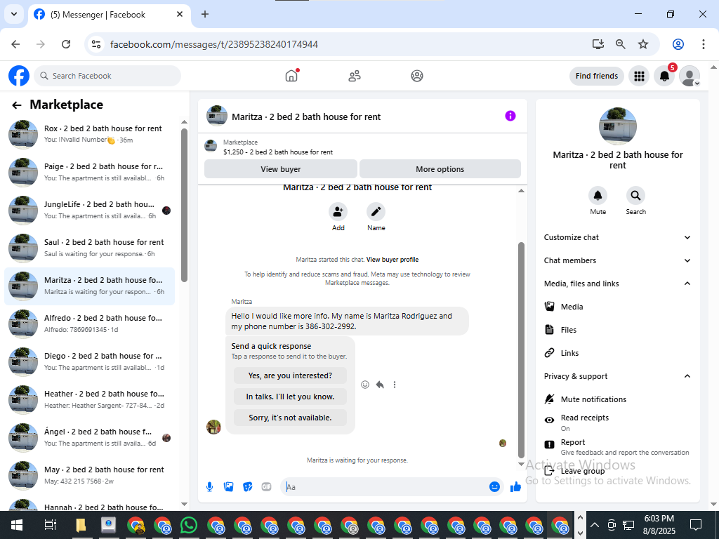Viewport: 719px width, 539px height.
Task: Expand Chat members section
Action: coord(617,260)
